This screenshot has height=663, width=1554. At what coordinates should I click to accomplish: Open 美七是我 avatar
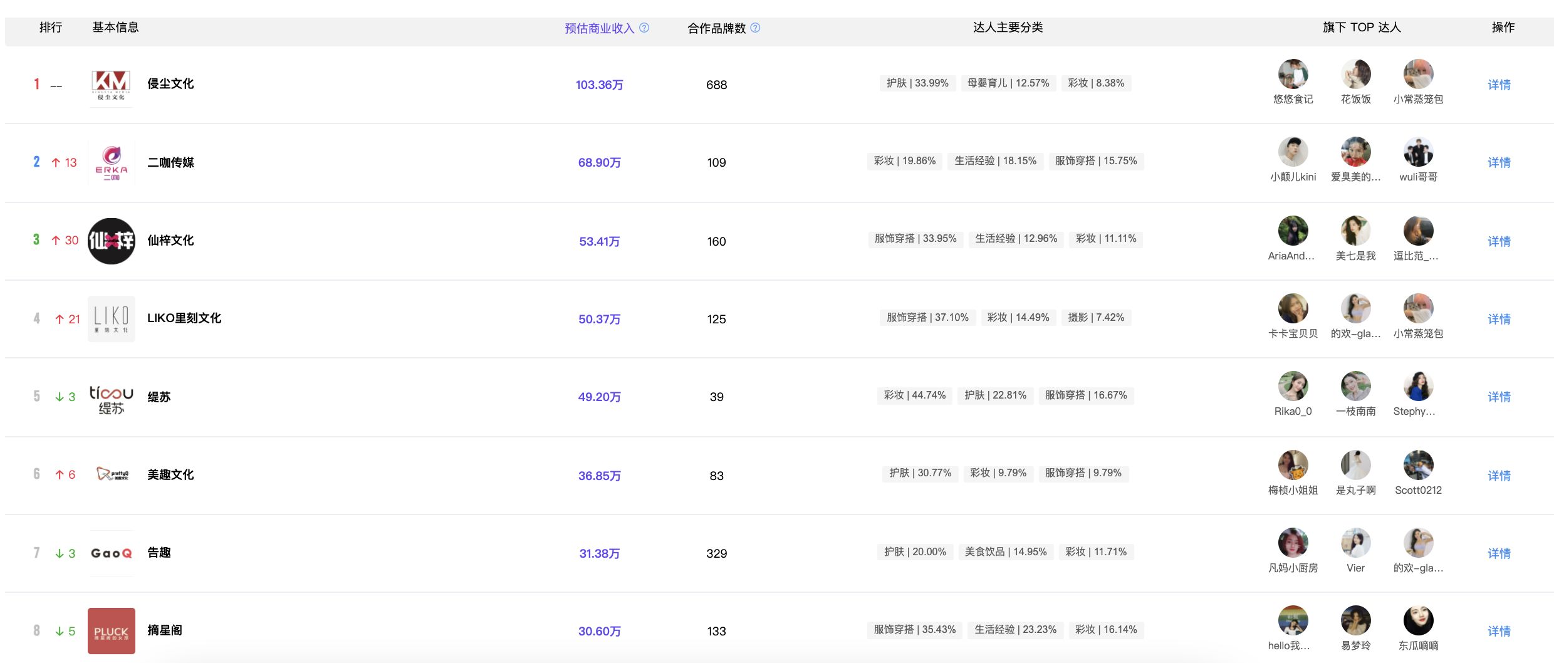[x=1356, y=231]
